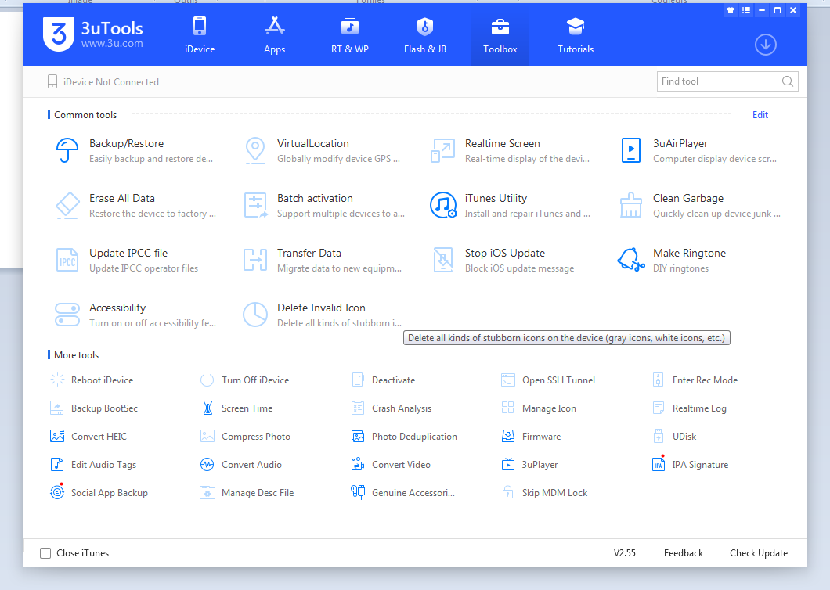Enable the Close iTunes checkbox
The image size is (830, 590).
coord(45,553)
